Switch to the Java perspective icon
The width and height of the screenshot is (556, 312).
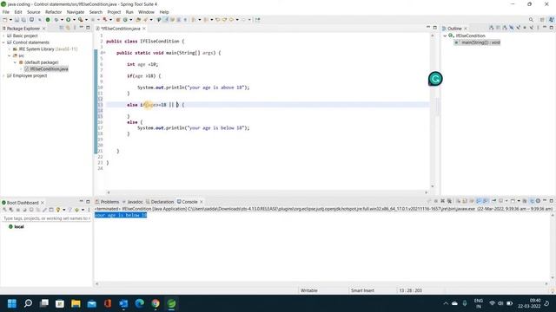click(x=552, y=20)
